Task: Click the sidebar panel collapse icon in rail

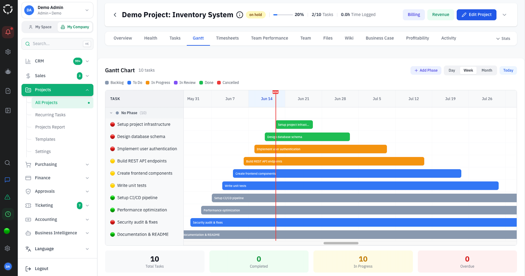Action: tap(8, 110)
